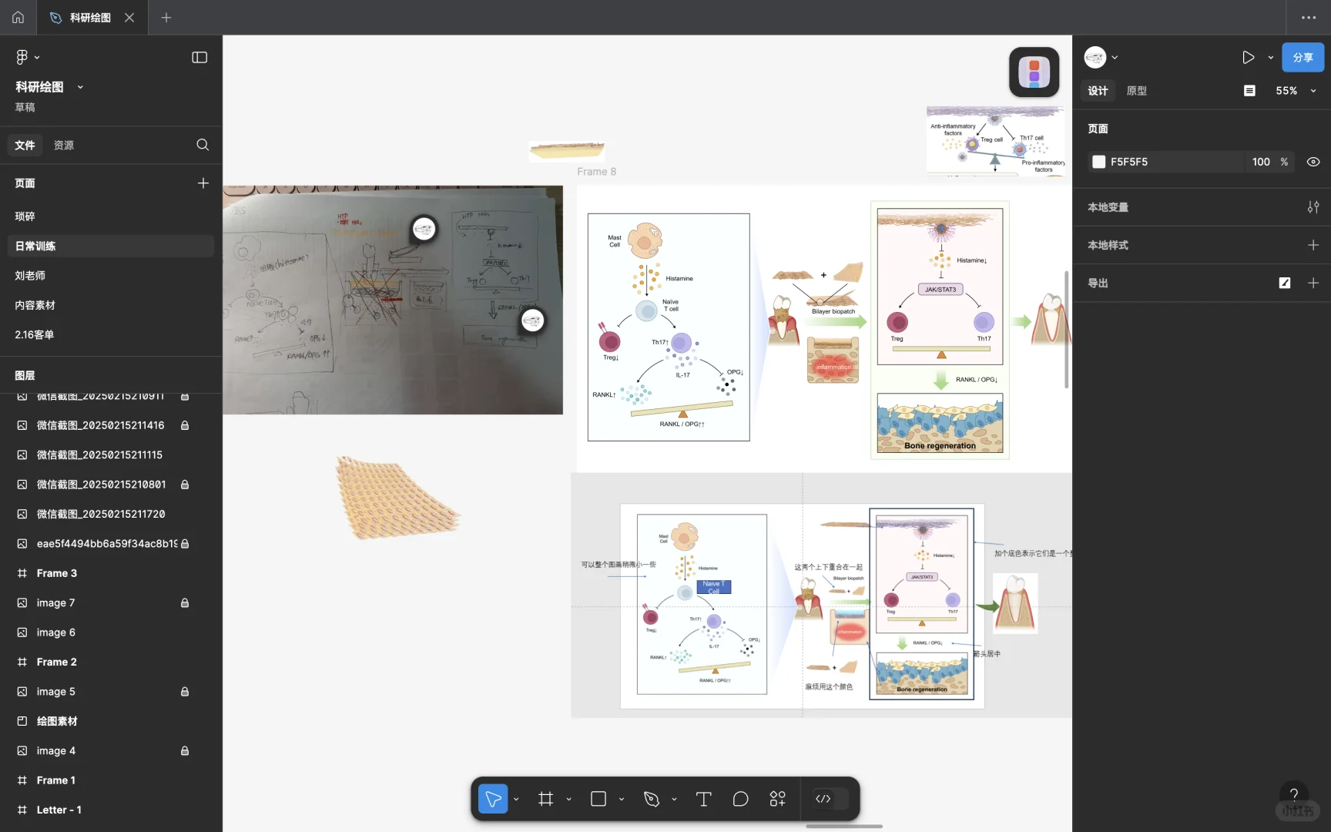Switch to the 原型 tab
Screen dimensions: 1331x832
(x=1137, y=91)
